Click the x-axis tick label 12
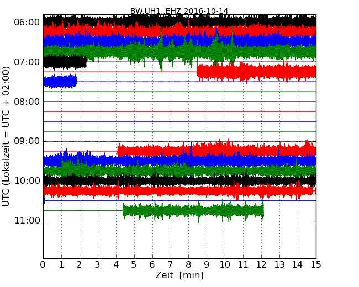 coord(261,264)
